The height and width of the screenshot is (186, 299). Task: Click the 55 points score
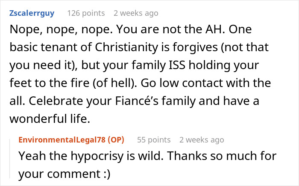153,139
